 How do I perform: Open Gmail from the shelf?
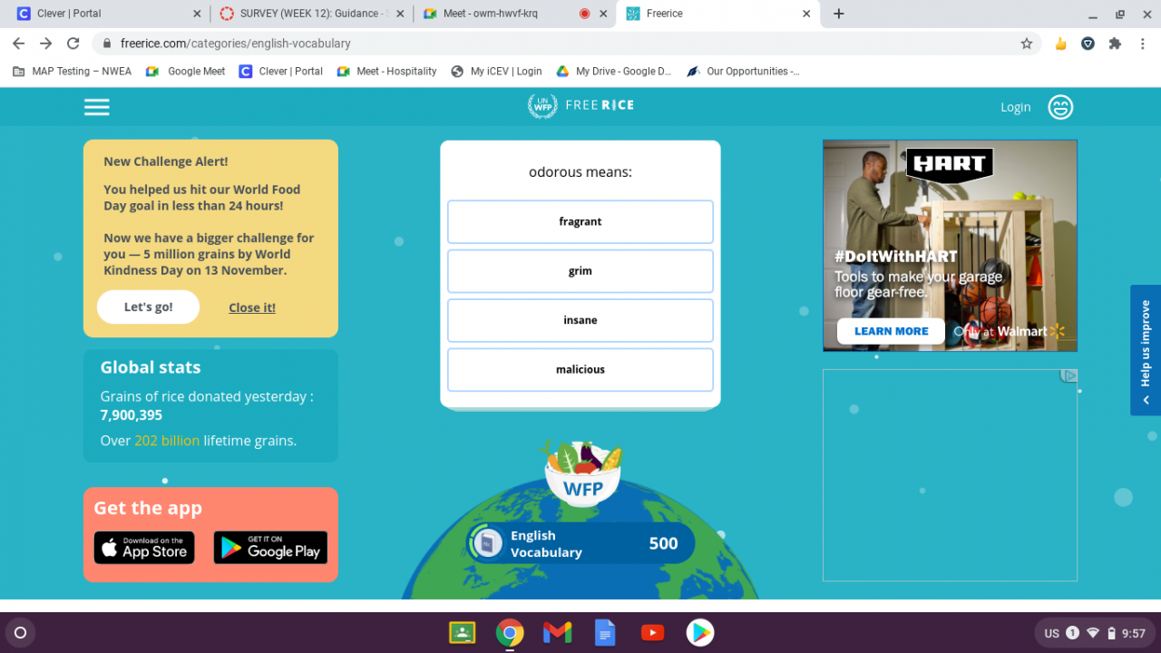click(x=557, y=632)
